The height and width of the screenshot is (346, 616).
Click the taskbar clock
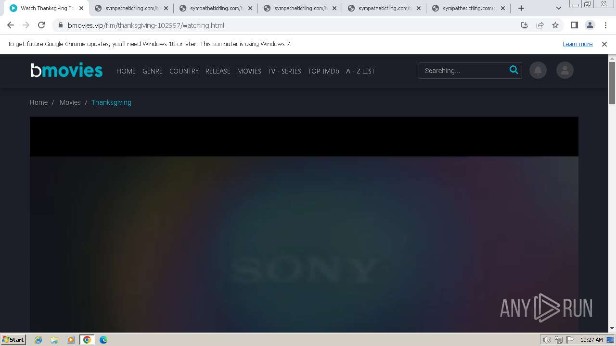pos(591,340)
